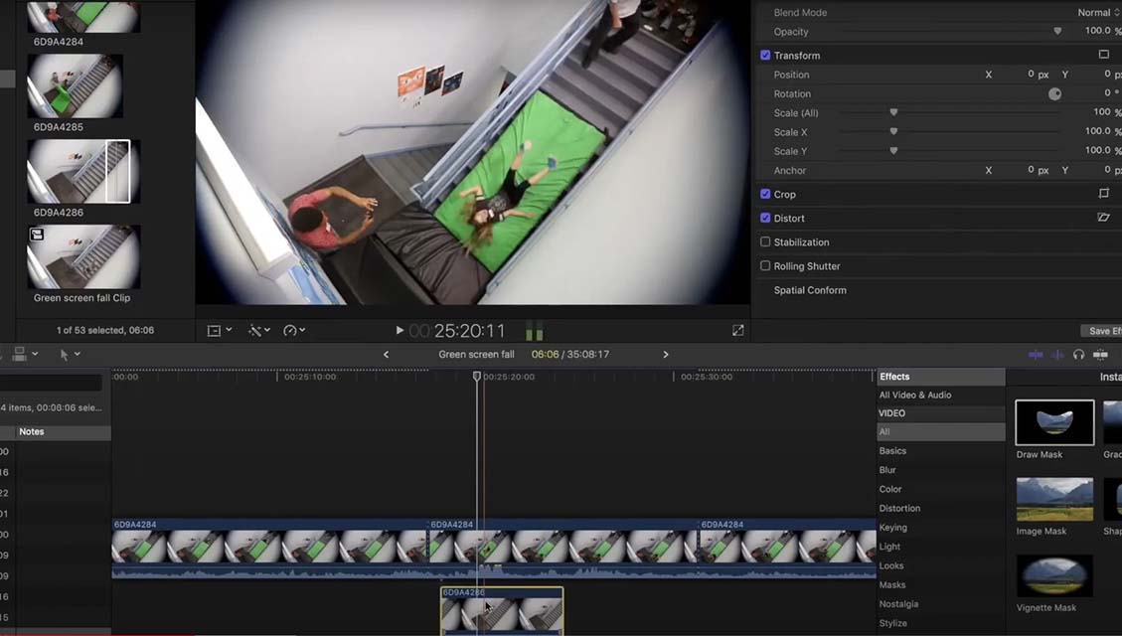Enter full-screen viewer with the expand icon
Screen dimensions: 1122x636
point(737,330)
